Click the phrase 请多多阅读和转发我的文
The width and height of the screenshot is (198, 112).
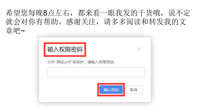145,22
